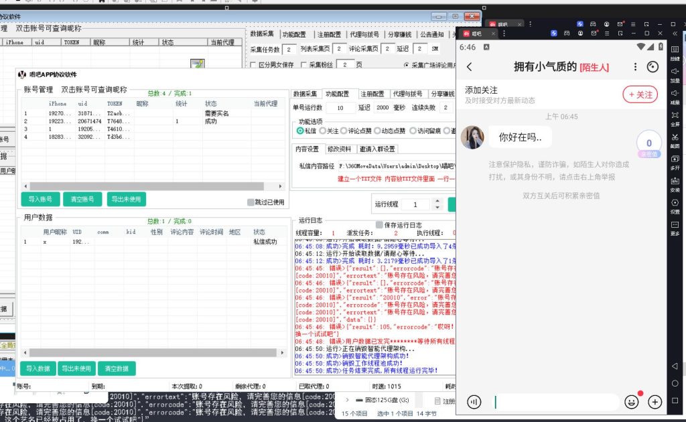The height and width of the screenshot is (422, 686).
Task: Open emulator 设置 settings icon
Action: (675, 205)
